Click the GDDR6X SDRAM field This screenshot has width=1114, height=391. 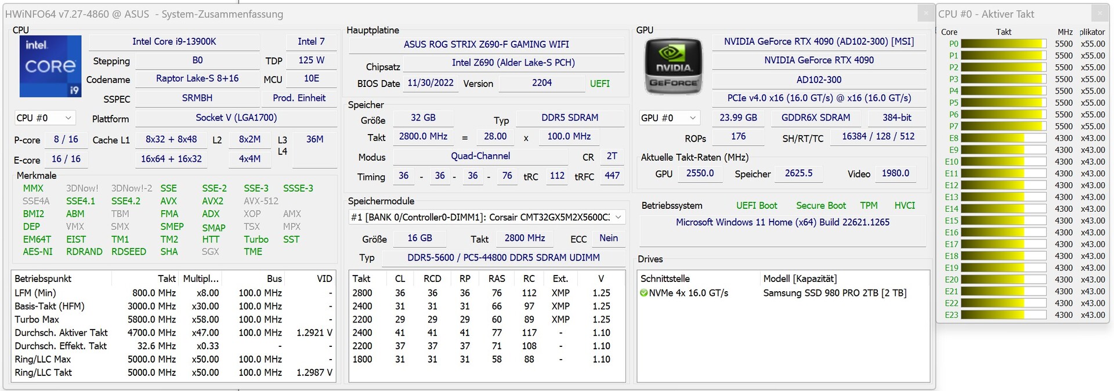[816, 118]
